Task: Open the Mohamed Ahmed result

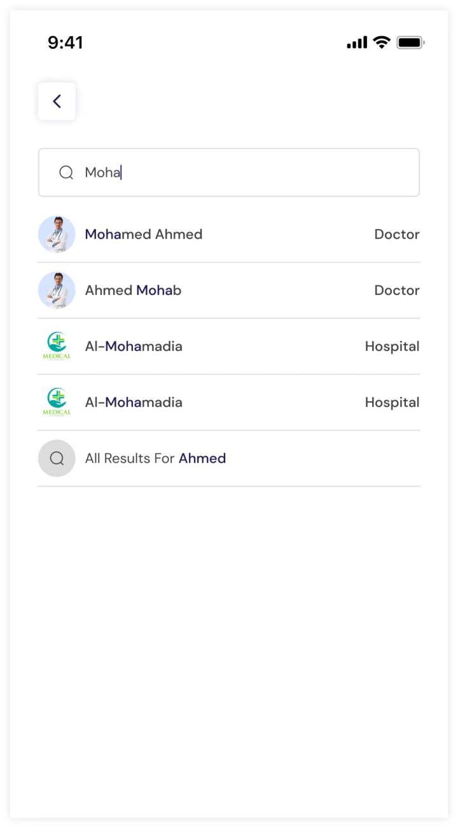Action: (x=144, y=234)
